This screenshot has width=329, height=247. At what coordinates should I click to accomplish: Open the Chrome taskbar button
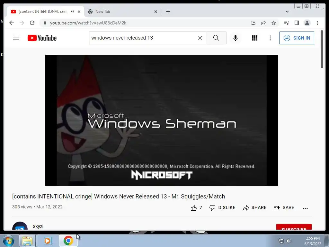click(x=68, y=241)
